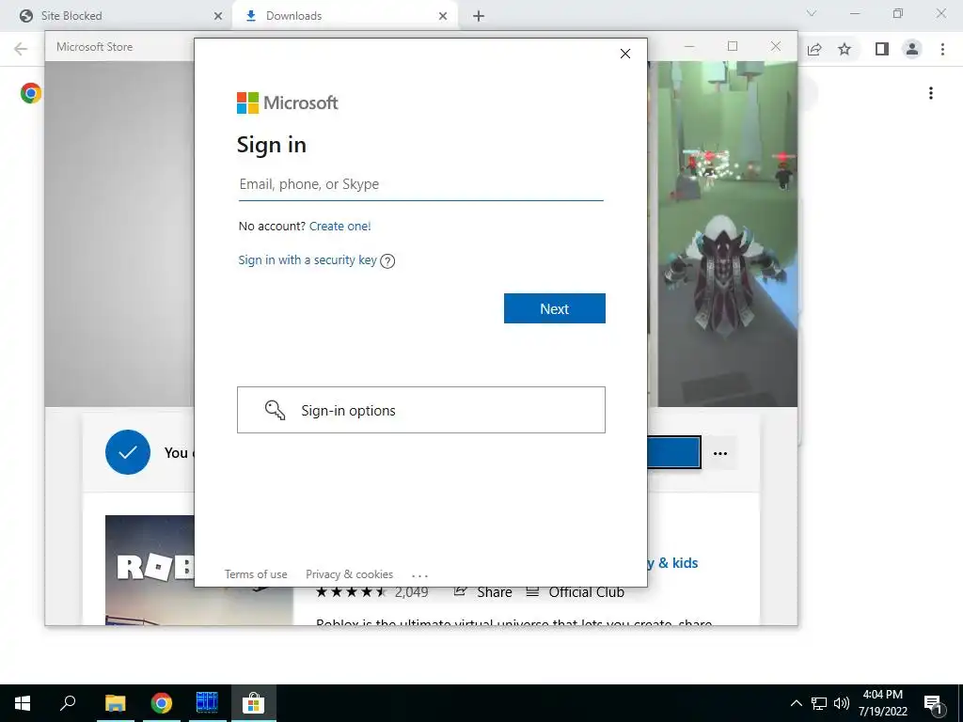Open the volume control tray icon
The height and width of the screenshot is (722, 963).
842,703
